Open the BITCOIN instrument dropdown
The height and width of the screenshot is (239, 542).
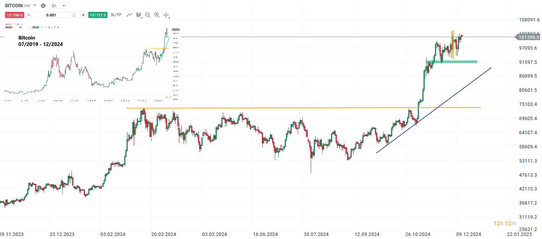coord(34,5)
